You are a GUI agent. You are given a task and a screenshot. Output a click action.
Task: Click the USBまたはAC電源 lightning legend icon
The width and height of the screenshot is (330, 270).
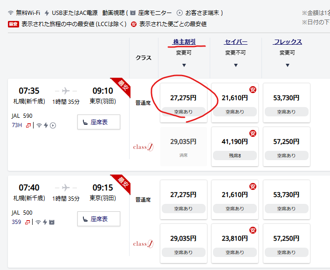[47, 13]
